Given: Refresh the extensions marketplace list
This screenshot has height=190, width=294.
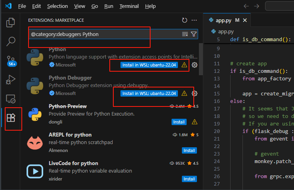Looking at the screenshot, I should pyautogui.click(x=185, y=20).
